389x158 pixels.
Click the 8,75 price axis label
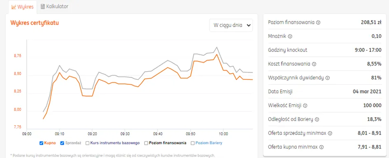coord(18,56)
